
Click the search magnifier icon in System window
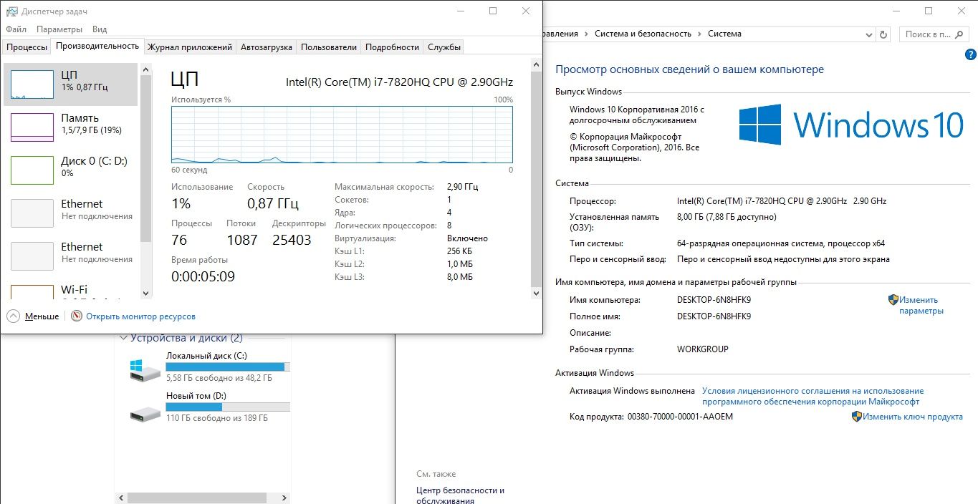pyautogui.click(x=959, y=34)
